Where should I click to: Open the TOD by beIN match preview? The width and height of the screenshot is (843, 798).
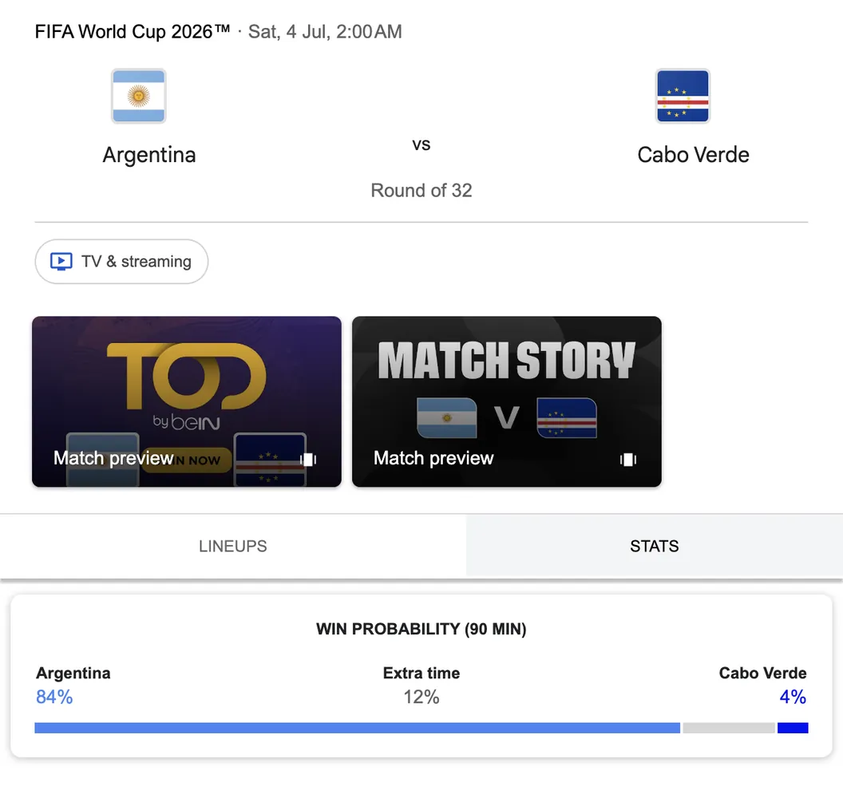coord(187,401)
